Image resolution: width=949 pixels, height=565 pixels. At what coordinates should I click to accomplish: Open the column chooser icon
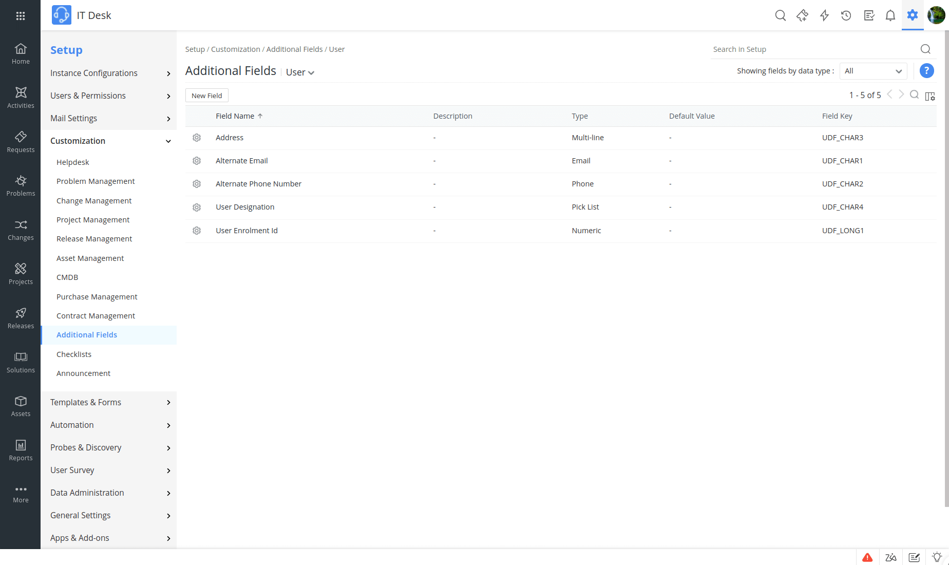[x=930, y=96]
